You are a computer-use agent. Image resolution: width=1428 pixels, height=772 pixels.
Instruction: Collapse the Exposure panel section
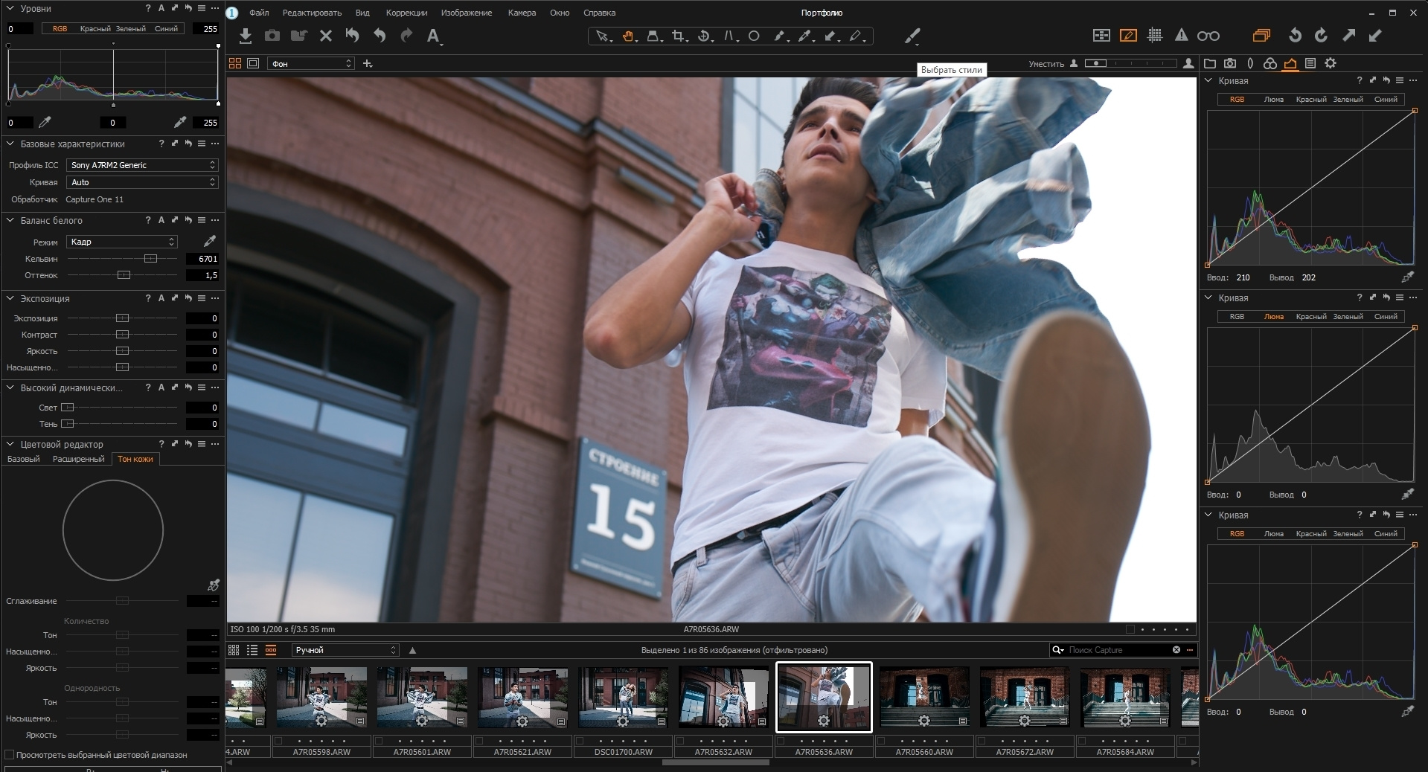click(10, 298)
